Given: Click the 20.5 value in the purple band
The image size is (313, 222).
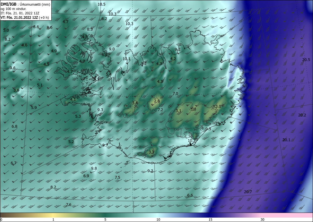Looking at the screenshot, I should click(306, 60).
